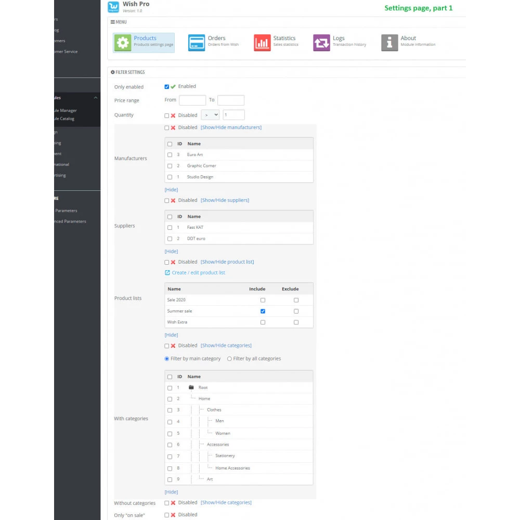Open the Products settings page tab
Image resolution: width=520 pixels, height=520 pixels.
pos(144,43)
